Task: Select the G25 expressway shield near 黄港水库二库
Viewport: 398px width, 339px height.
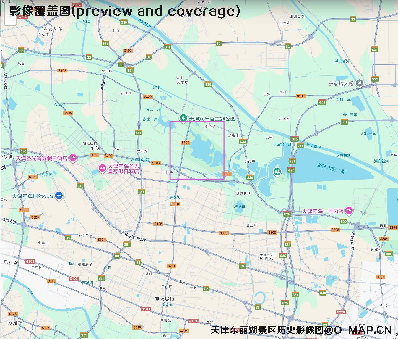Action: coord(291,170)
